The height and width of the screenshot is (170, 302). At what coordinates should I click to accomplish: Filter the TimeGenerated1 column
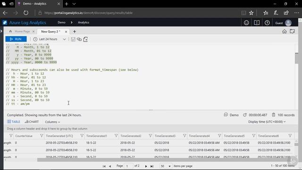[116, 136]
